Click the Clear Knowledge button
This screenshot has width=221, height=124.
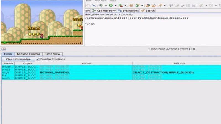point(18,59)
